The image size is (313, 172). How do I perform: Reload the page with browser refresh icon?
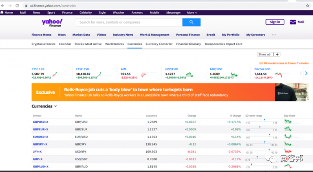click(17, 6)
